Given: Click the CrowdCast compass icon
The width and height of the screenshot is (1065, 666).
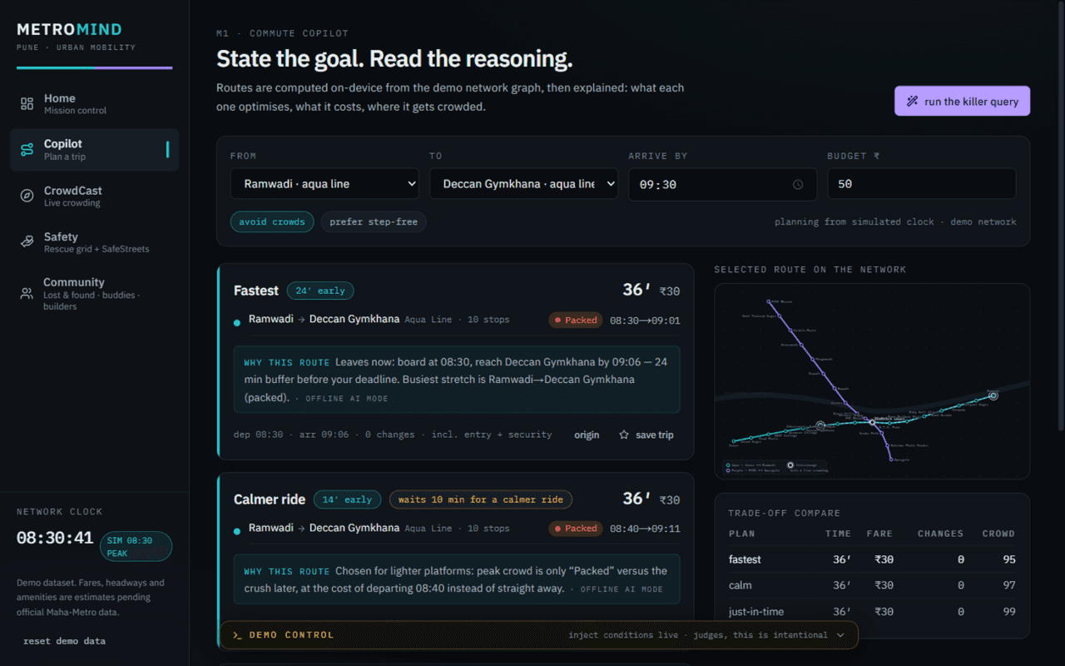Looking at the screenshot, I should (27, 196).
